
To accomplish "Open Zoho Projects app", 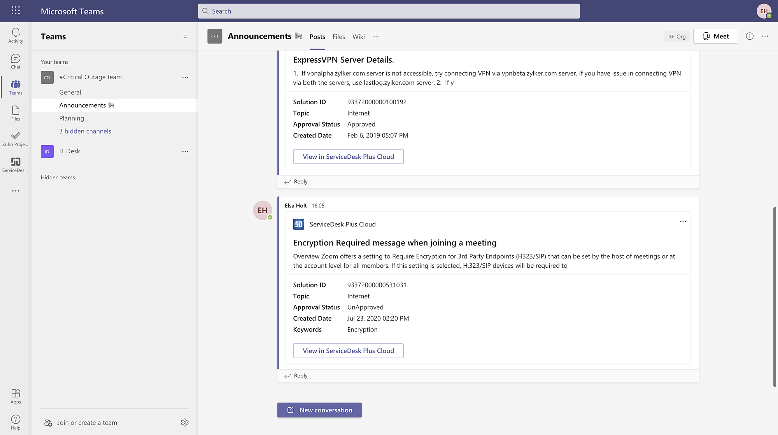I will [16, 139].
